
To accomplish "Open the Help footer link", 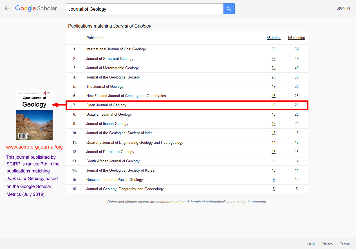I will (311, 244).
